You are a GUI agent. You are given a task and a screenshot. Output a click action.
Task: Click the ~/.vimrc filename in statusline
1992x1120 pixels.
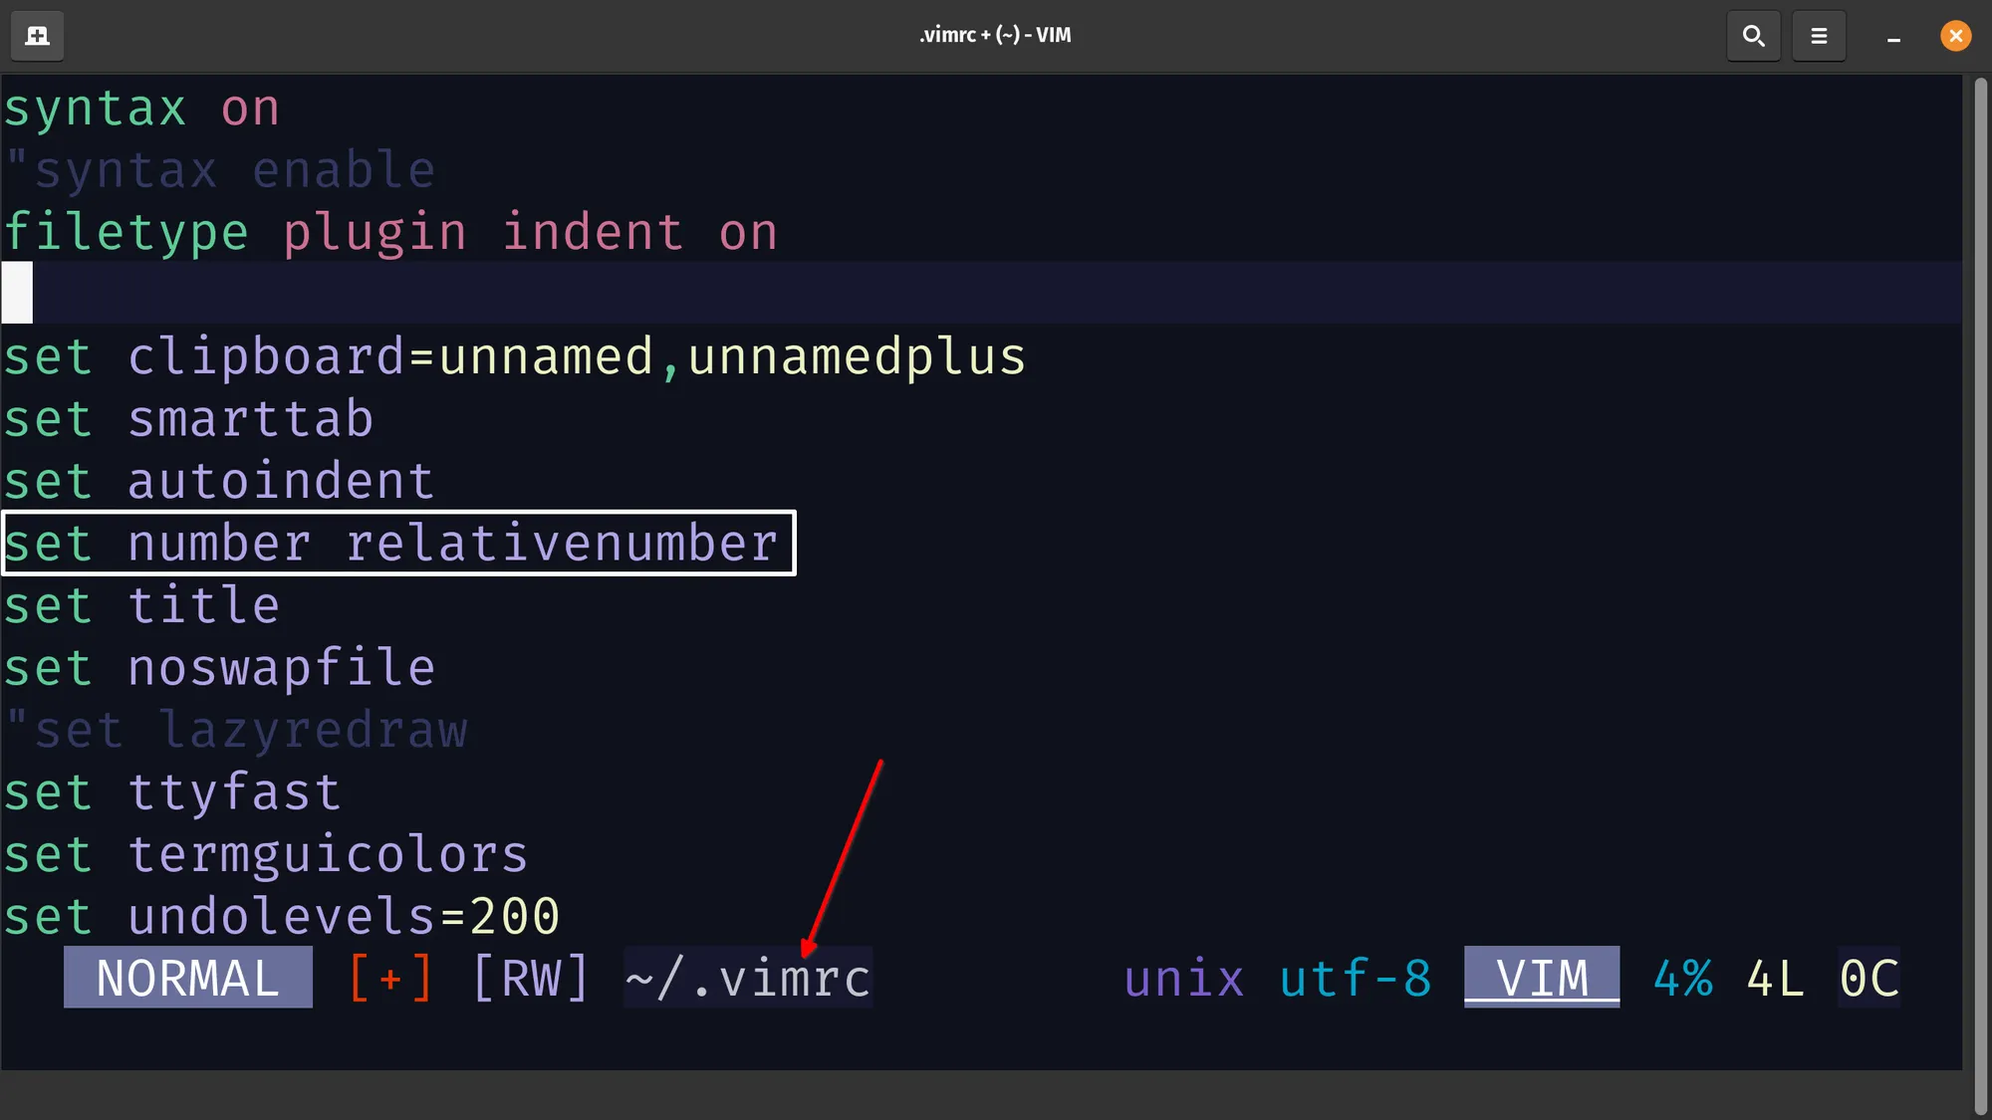[748, 978]
